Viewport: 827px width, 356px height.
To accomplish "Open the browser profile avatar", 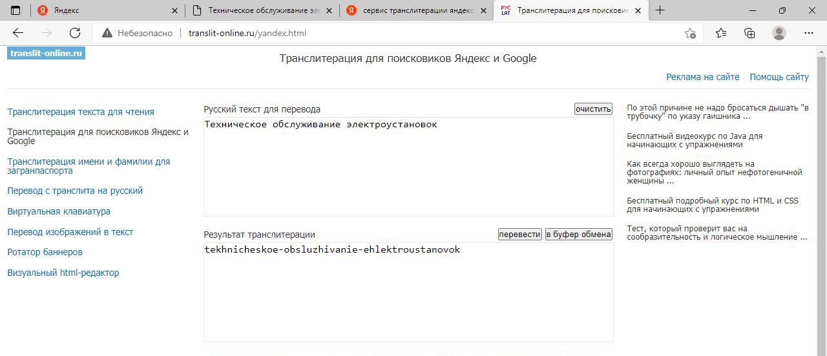I will [779, 33].
